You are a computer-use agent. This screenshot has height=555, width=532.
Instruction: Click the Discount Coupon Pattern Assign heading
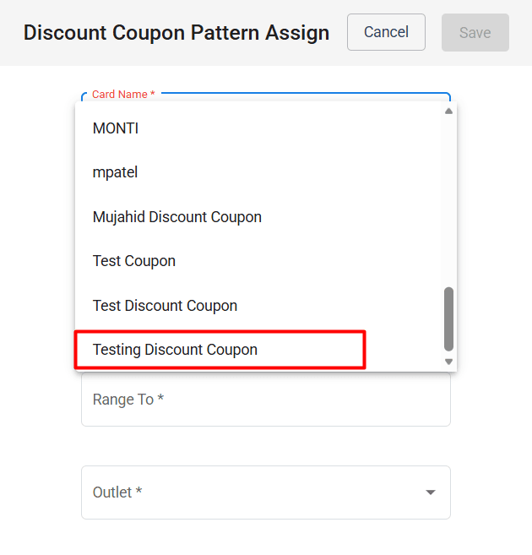coord(176,33)
